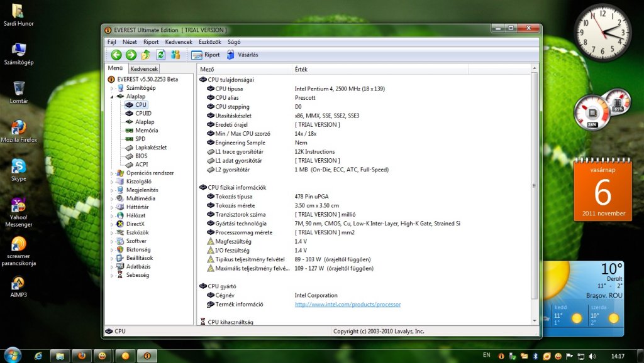Click the volume icon in system tray

coord(592,356)
